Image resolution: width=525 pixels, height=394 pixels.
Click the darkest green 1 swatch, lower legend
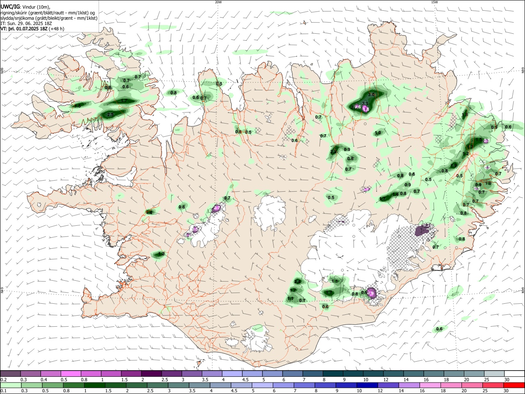[x=95, y=385]
